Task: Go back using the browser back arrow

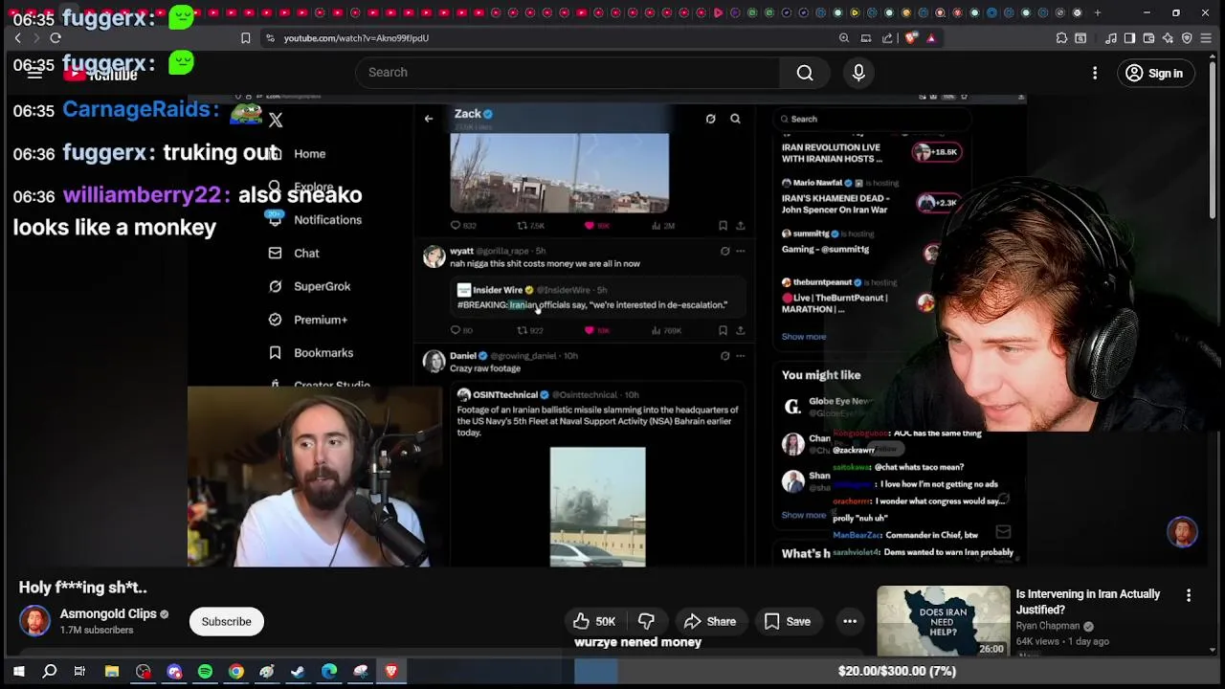Action: click(x=17, y=38)
